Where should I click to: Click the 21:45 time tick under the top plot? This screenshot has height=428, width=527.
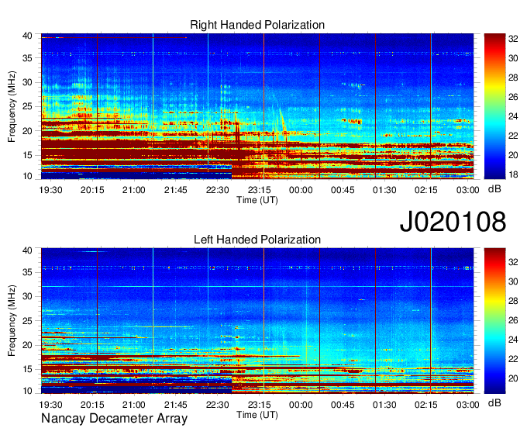(x=175, y=190)
